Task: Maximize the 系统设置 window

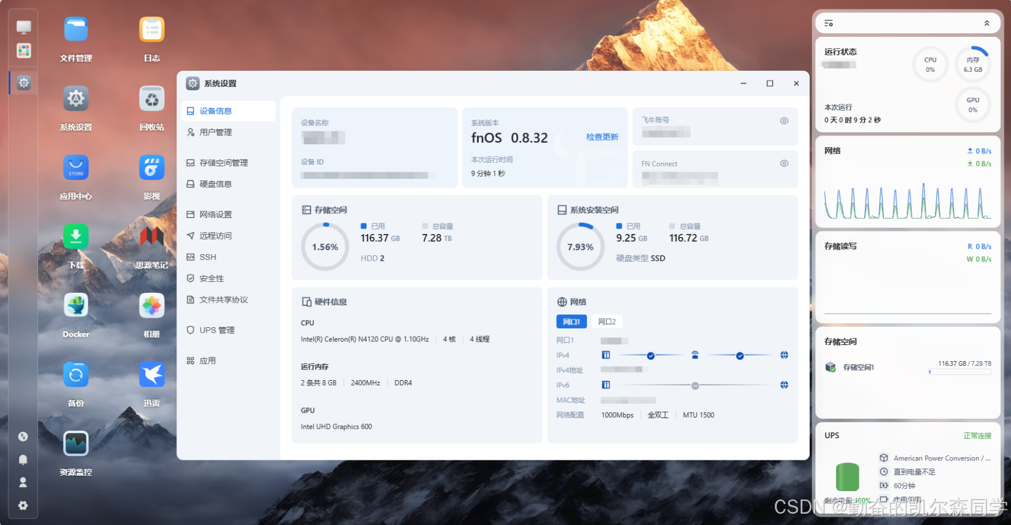Action: pyautogui.click(x=770, y=84)
